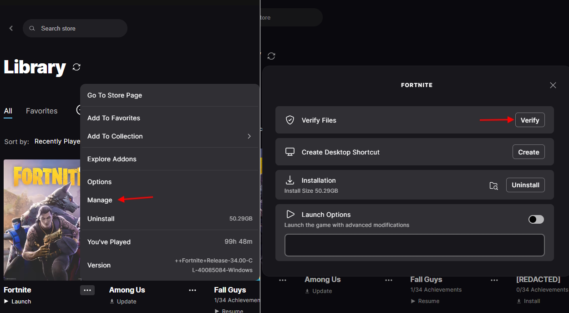Click the refresh icon in right panel
Screen dimensions: 569x313
271,56
